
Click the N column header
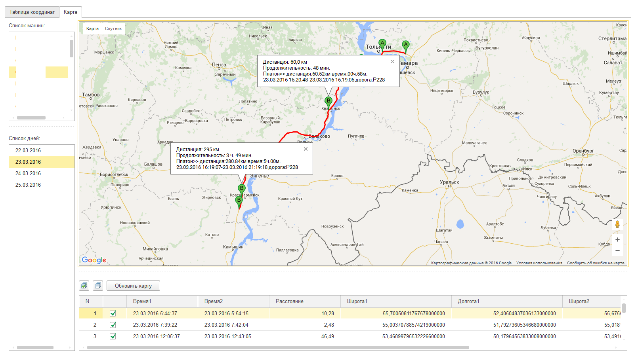coord(91,301)
